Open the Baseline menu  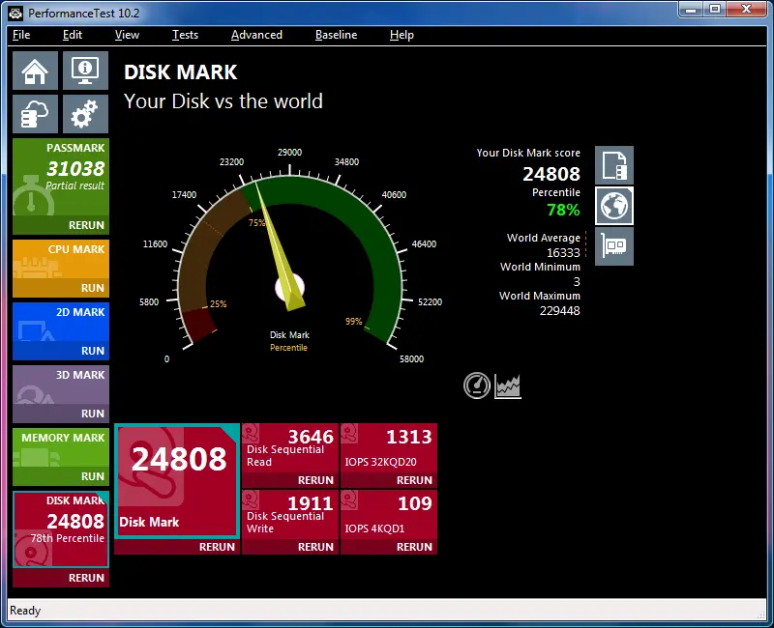336,35
